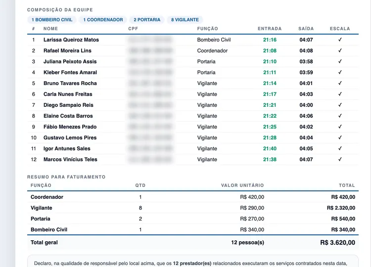Click the total R$ 2.320,00
Viewport: 371px width, 267px height.
pyautogui.click(x=341, y=208)
